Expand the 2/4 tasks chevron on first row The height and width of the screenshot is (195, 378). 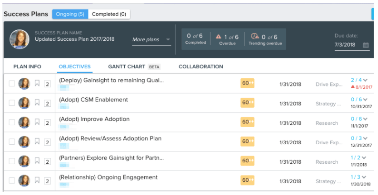(x=365, y=80)
